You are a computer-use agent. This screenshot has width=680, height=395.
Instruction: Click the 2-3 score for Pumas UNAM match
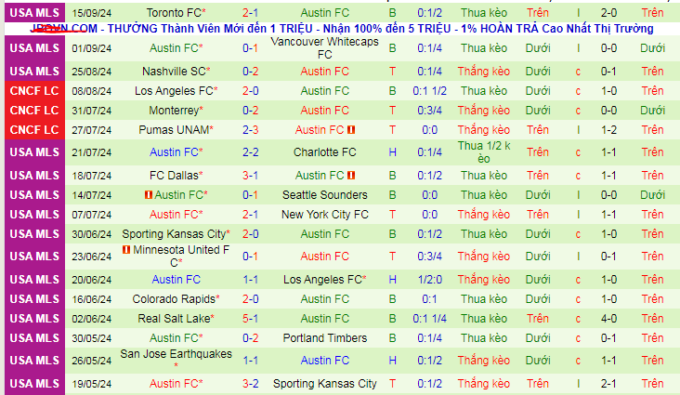tap(250, 130)
